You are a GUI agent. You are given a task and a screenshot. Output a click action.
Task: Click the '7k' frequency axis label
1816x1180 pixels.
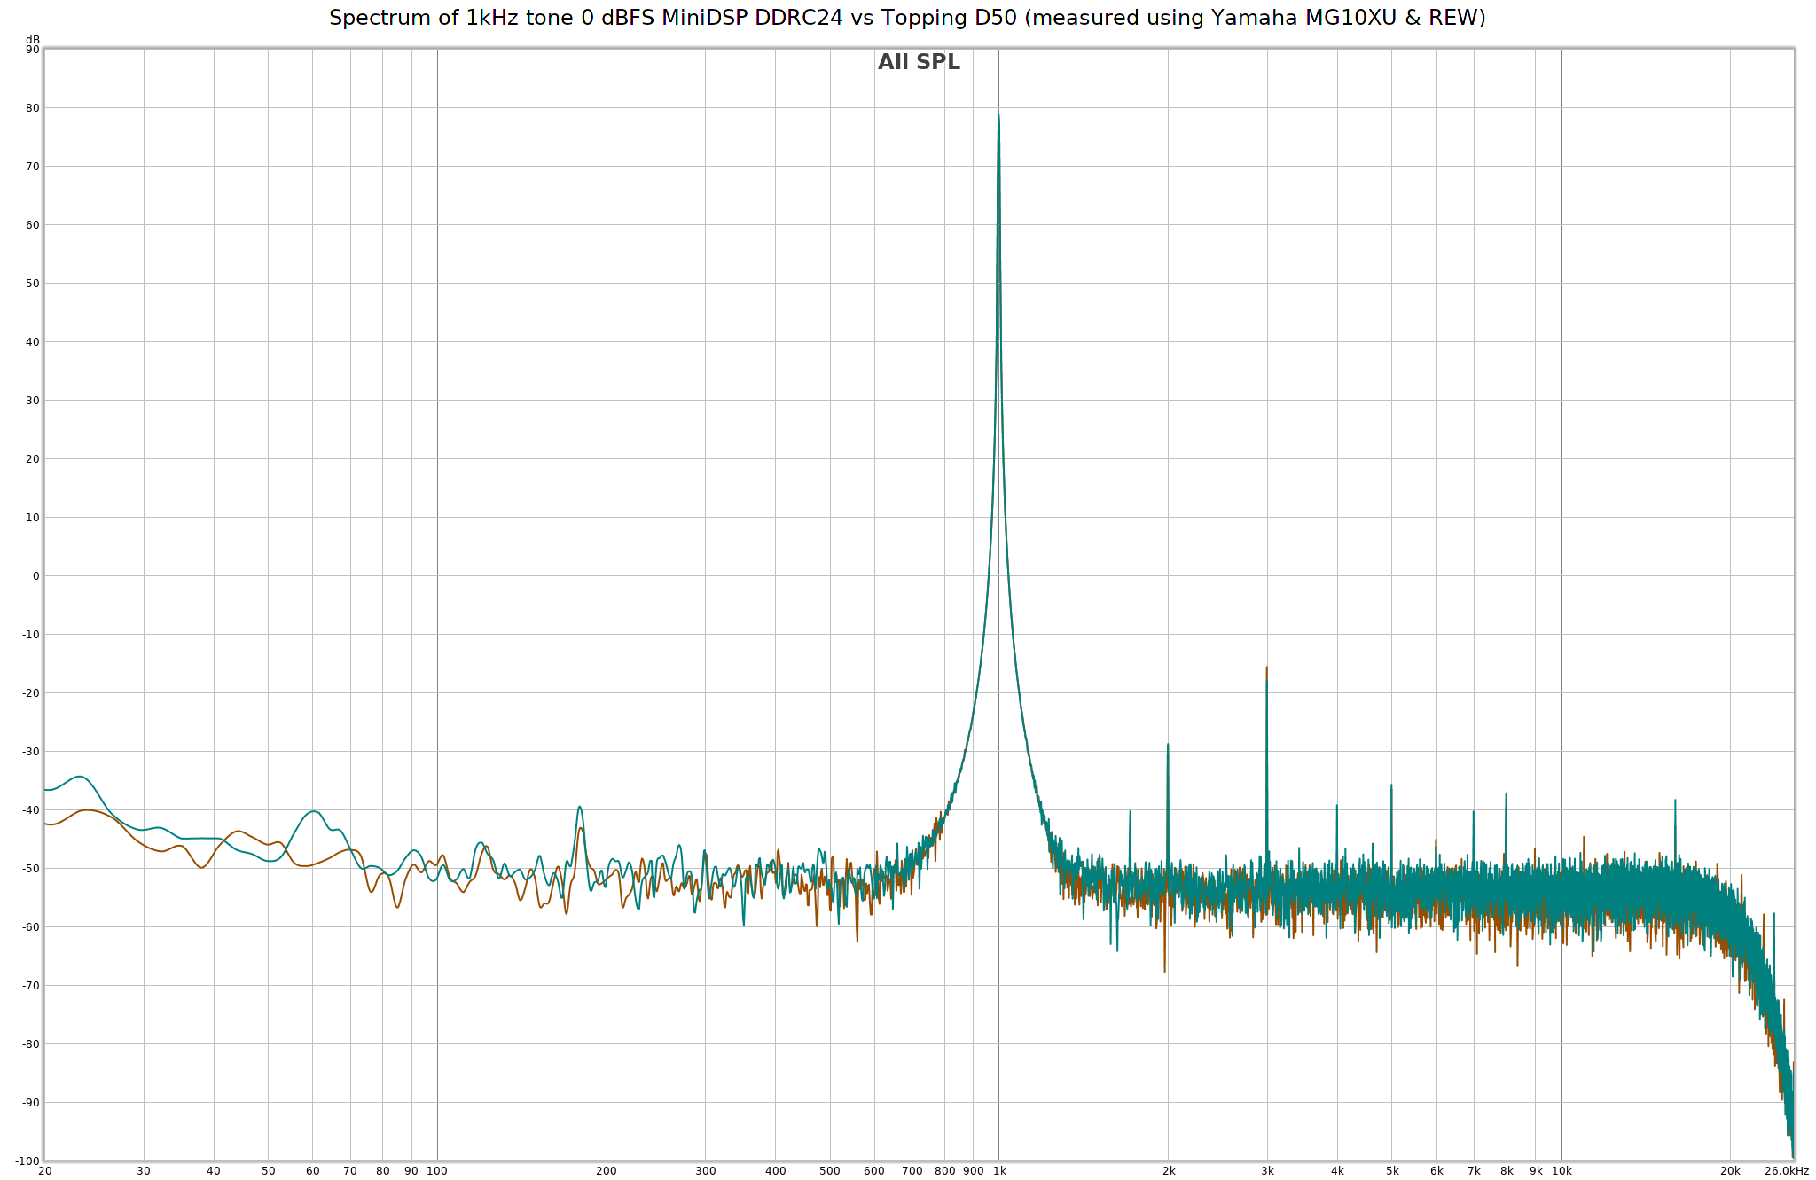(x=1475, y=1171)
